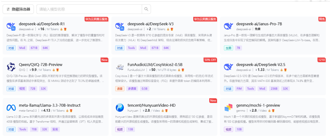Viewport: 330px width, 138px height.
Task: Click the fire icon on the DeepSeek-R1 card
Action: pyautogui.click(x=61, y=29)
